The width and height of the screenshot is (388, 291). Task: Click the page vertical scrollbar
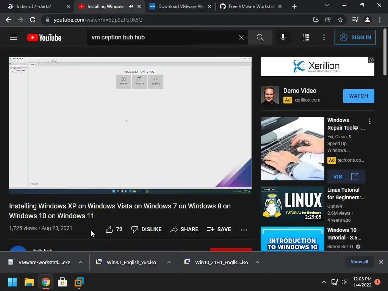pos(385,52)
